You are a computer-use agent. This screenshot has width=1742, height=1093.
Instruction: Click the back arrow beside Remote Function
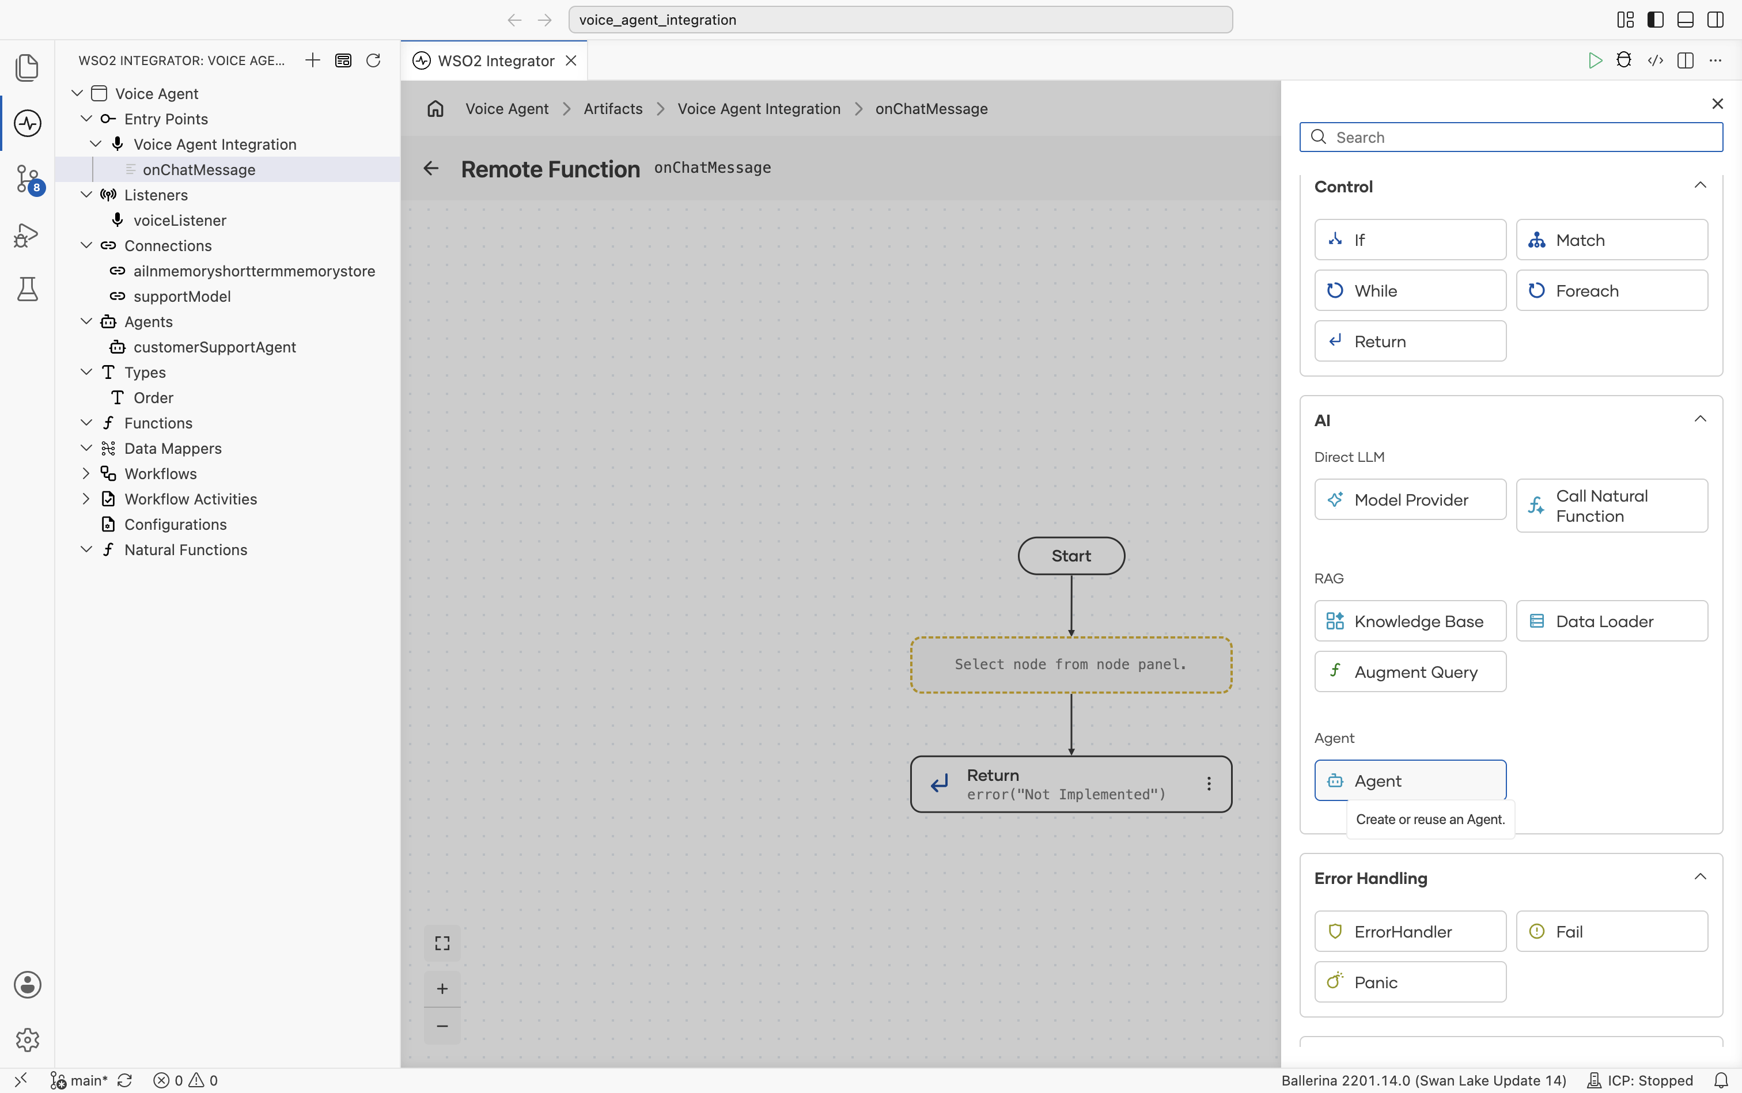click(x=431, y=168)
